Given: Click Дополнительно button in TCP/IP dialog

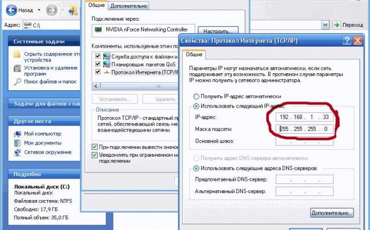Looking at the screenshot, I should (332, 213).
